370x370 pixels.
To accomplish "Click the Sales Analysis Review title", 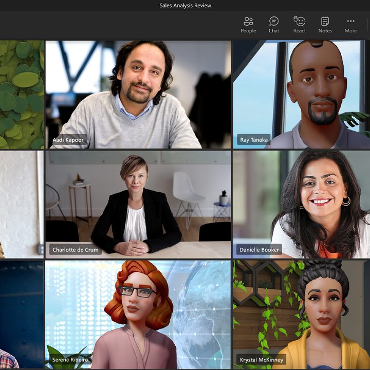I will click(185, 6).
